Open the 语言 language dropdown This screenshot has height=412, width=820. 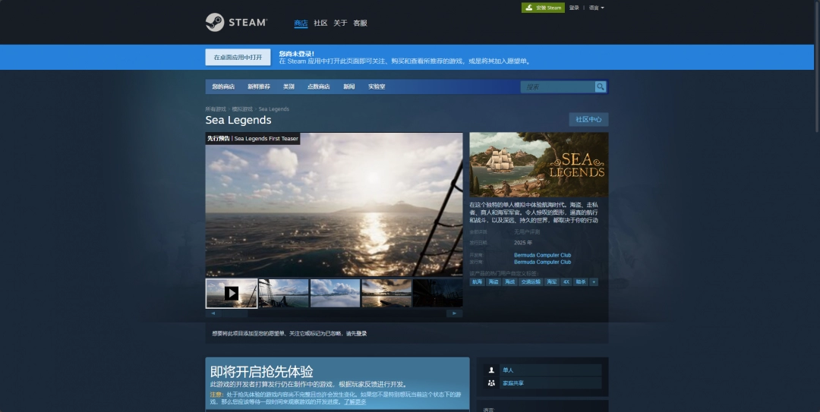tap(597, 8)
